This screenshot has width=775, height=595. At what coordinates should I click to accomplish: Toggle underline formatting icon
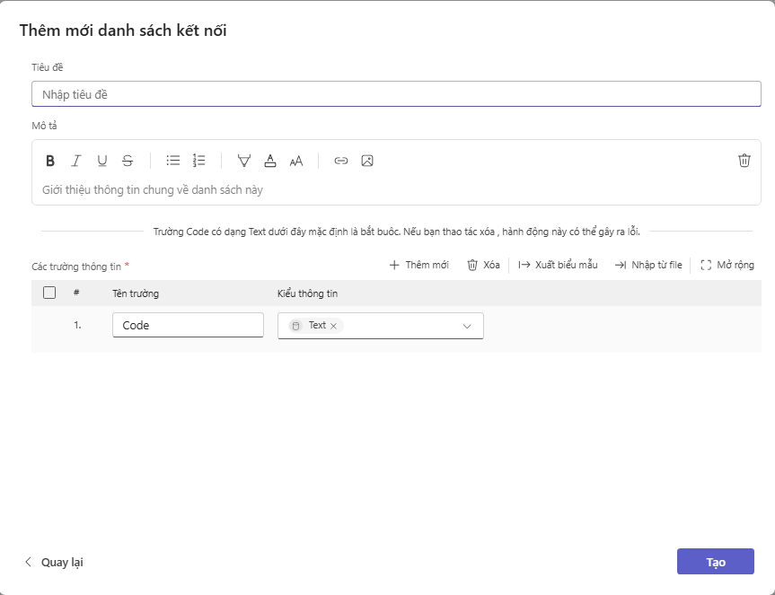click(102, 161)
